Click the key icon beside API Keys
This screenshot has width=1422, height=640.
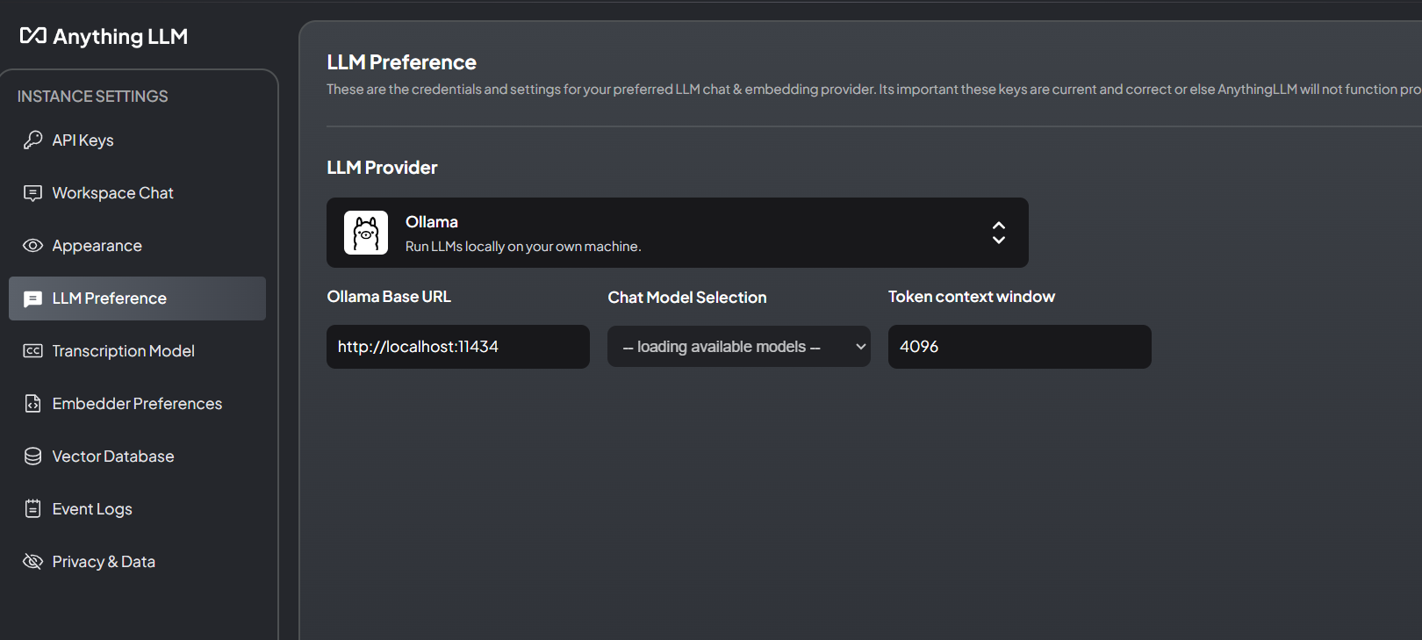click(x=32, y=140)
